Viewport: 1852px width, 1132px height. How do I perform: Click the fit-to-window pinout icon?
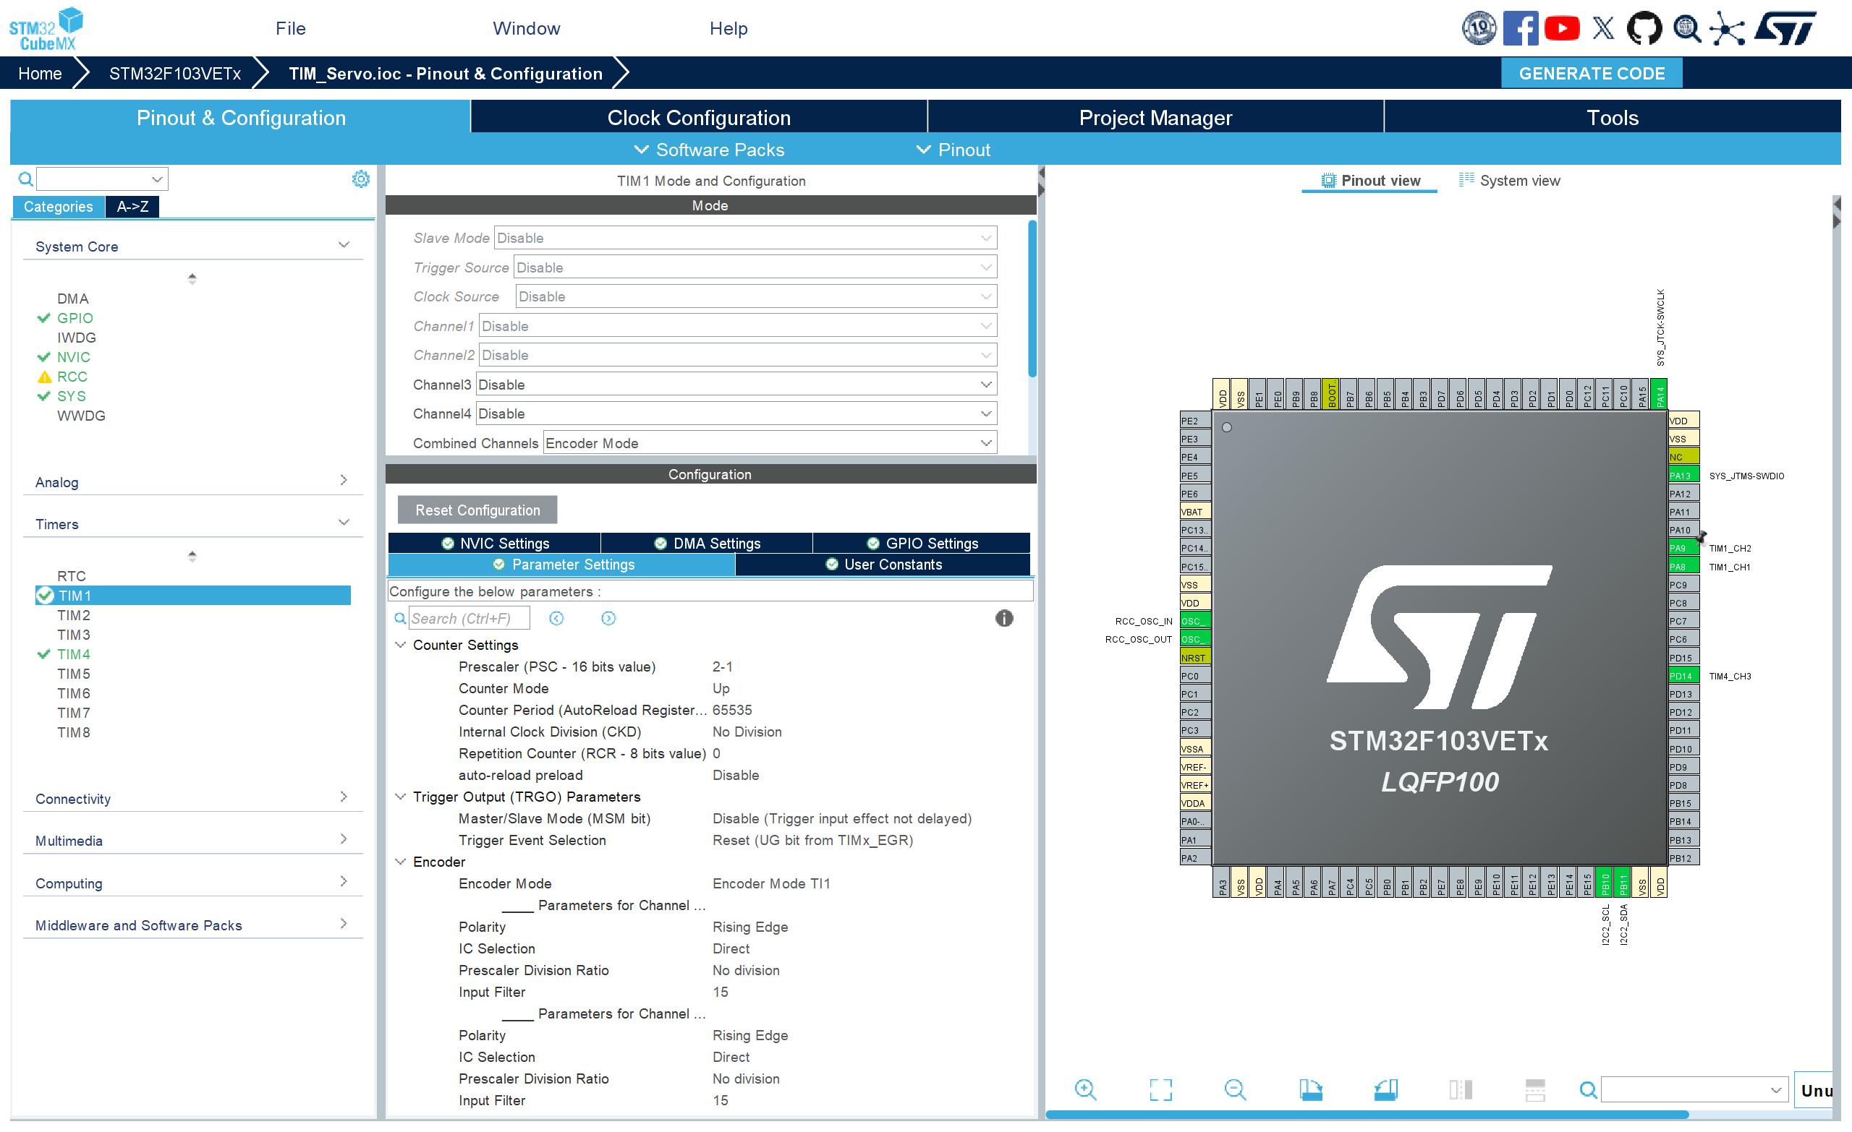pyautogui.click(x=1160, y=1089)
